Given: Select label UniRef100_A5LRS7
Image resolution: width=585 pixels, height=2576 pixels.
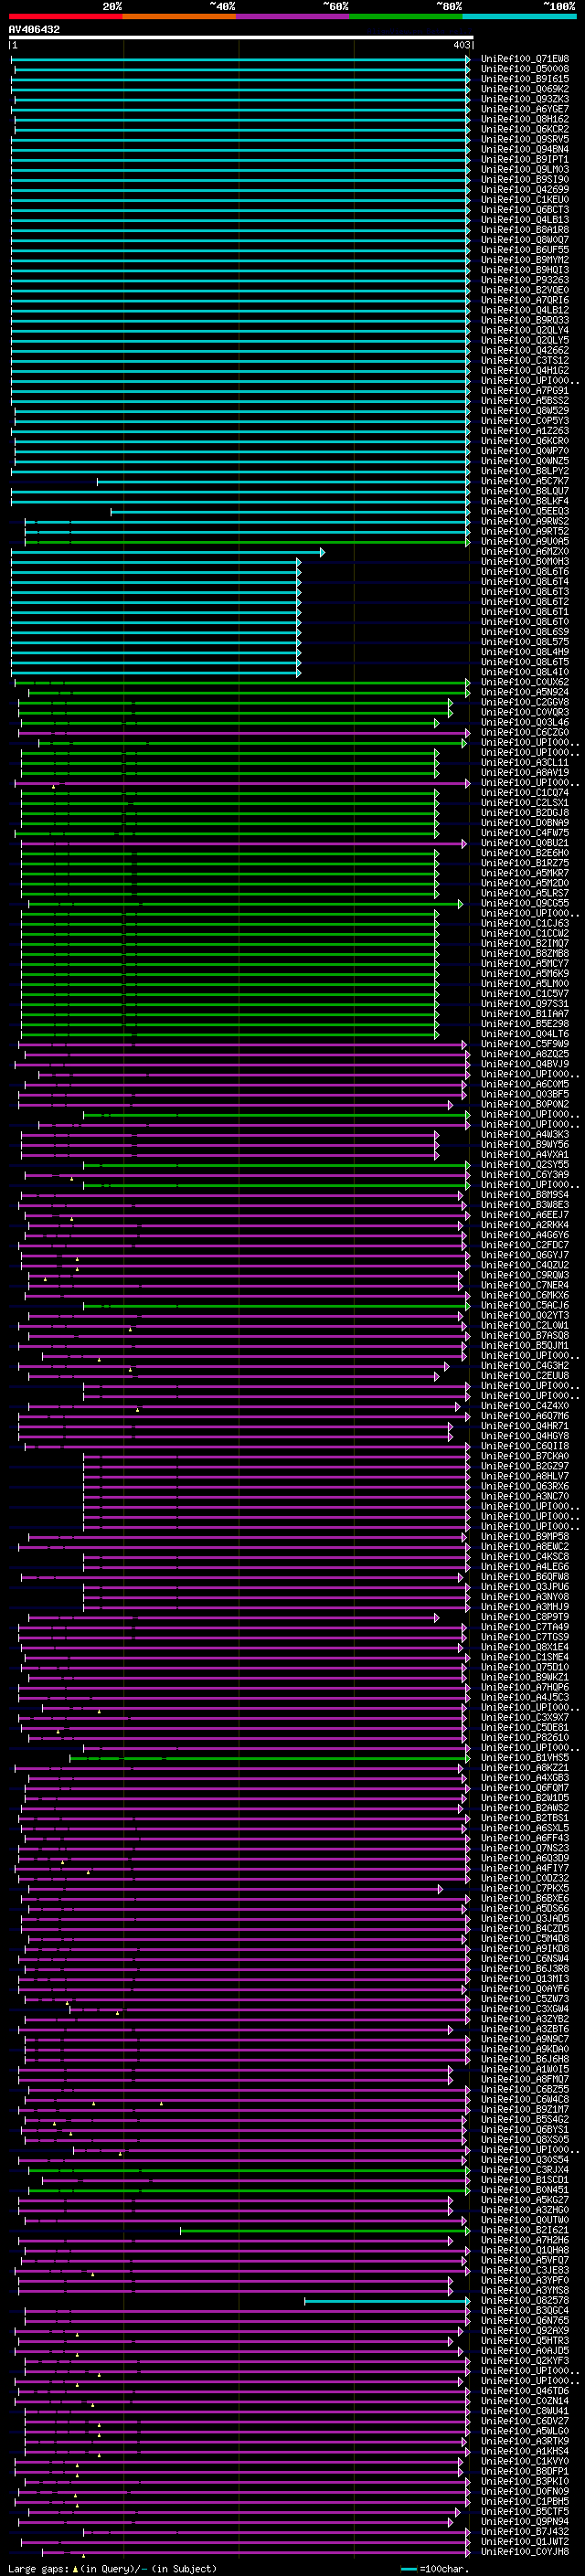Looking at the screenshot, I should click(x=525, y=893).
